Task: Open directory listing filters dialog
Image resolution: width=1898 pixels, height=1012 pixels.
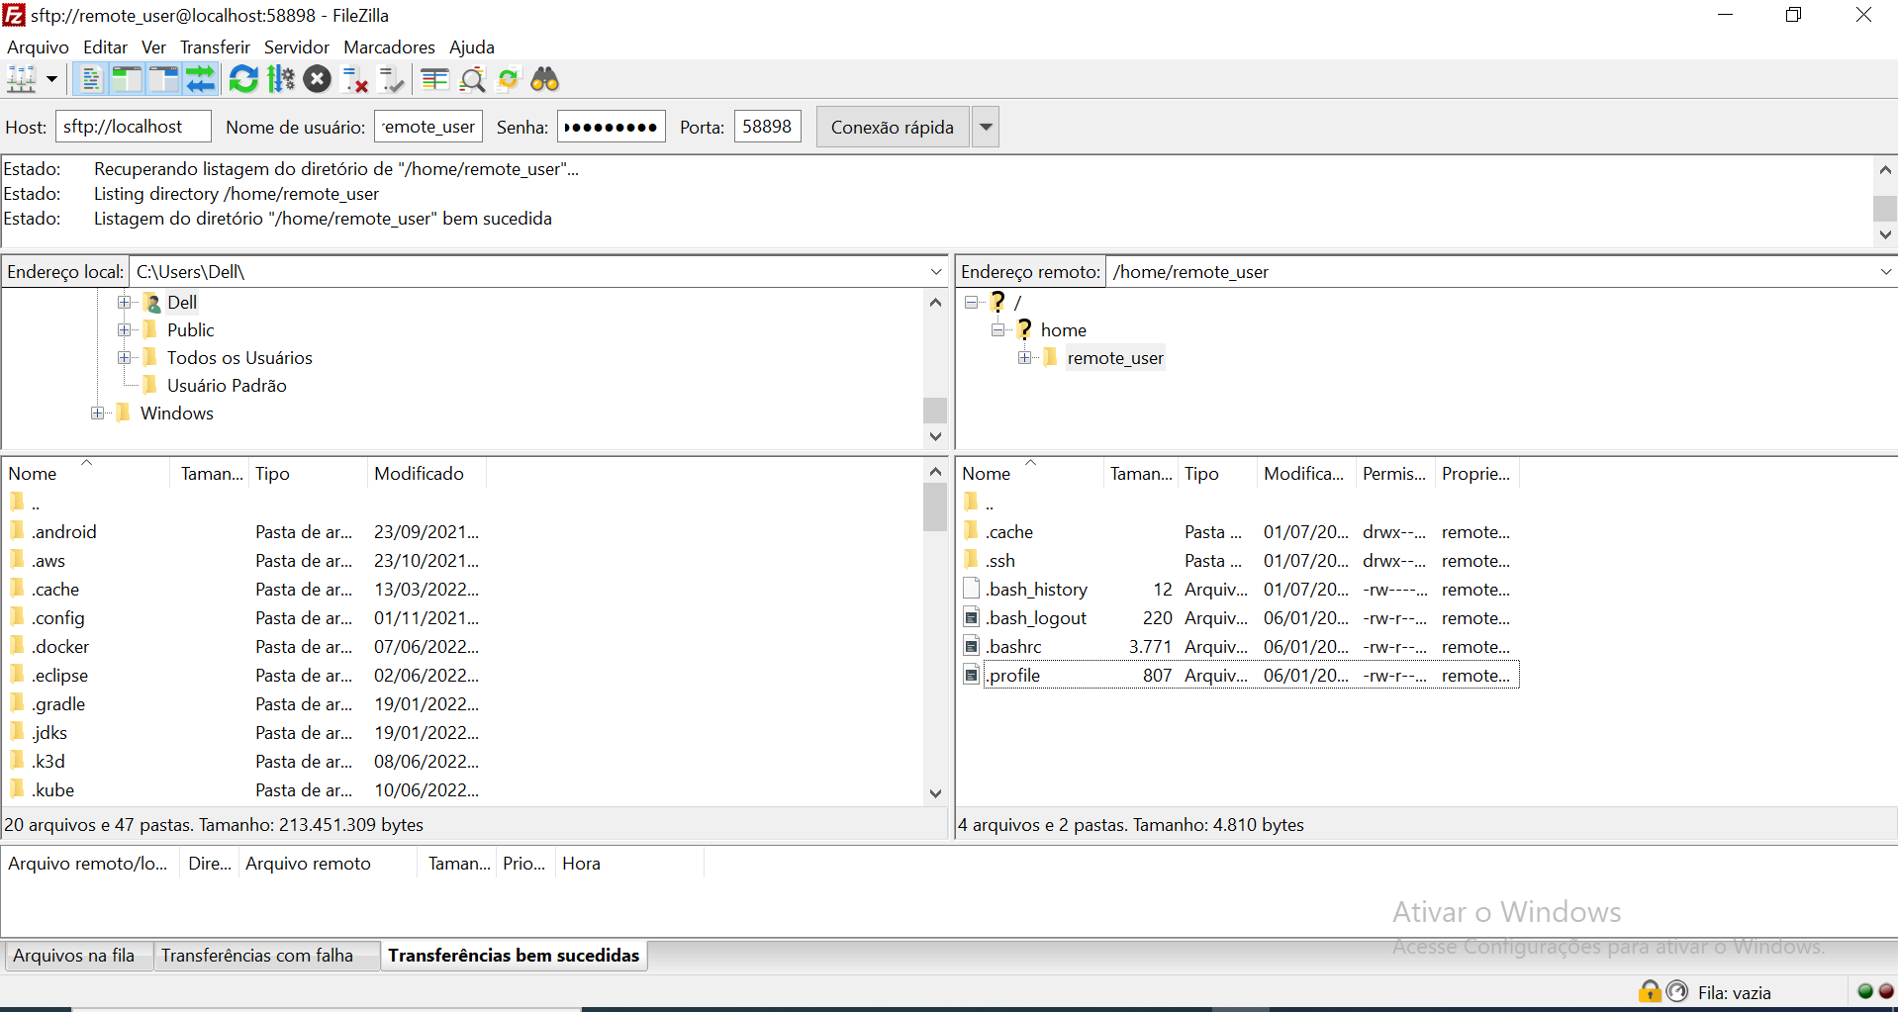Action: pos(434,79)
